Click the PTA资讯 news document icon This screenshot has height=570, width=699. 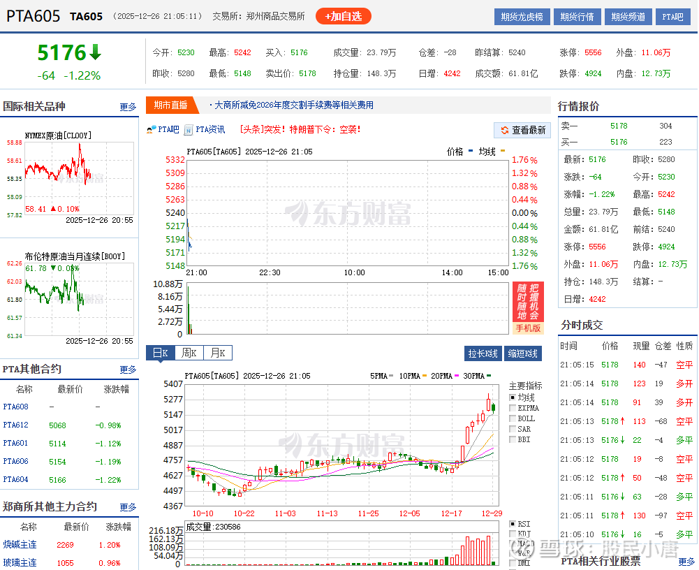pyautogui.click(x=188, y=130)
